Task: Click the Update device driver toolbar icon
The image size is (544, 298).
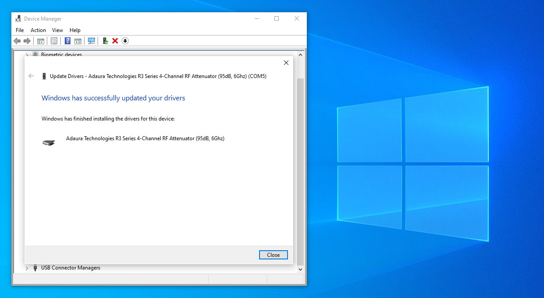Action: (x=105, y=41)
